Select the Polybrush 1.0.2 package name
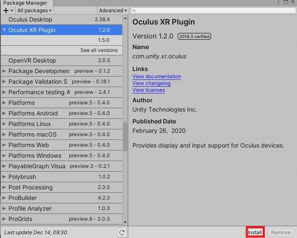Viewport: 297px width, 238px height. click(x=22, y=177)
